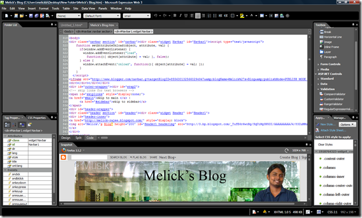
Task: Click the Increase Indent icon
Action: coord(226,16)
